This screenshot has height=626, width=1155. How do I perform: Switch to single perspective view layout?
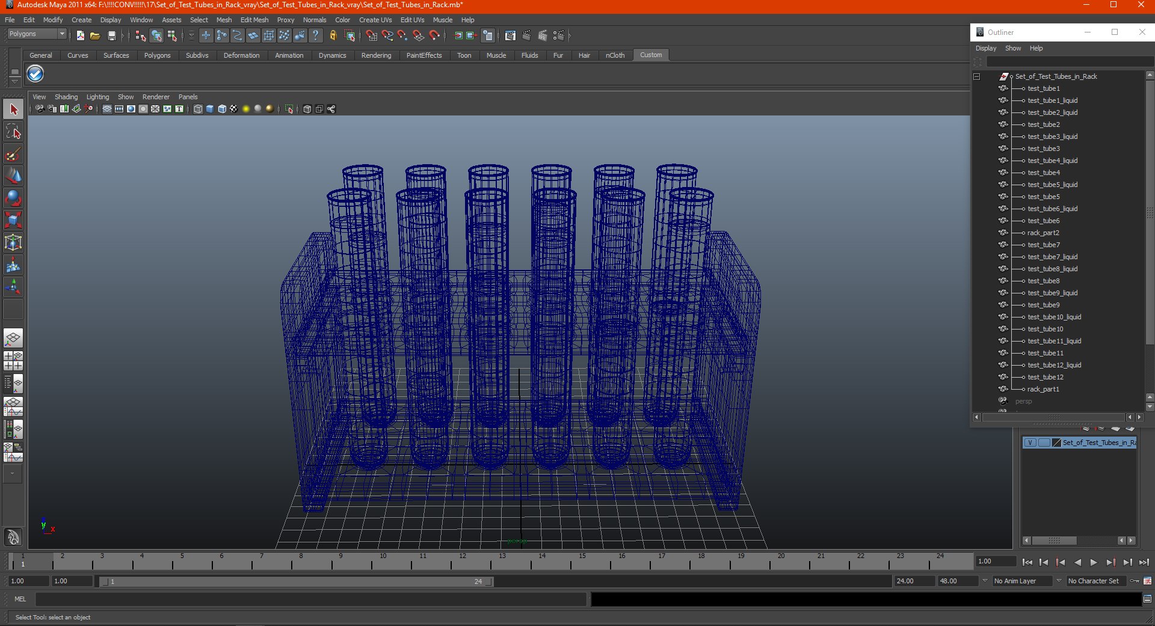(x=13, y=339)
